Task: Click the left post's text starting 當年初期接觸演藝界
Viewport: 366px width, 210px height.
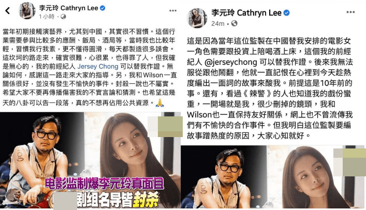Action: pyautogui.click(x=90, y=67)
